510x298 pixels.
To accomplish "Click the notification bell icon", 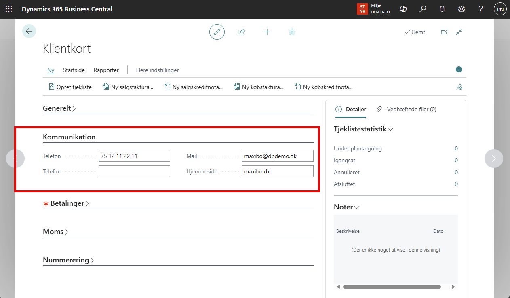I will 442,9.
